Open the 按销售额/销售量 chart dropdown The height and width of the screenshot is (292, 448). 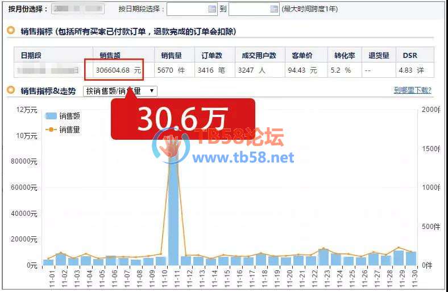(120, 91)
